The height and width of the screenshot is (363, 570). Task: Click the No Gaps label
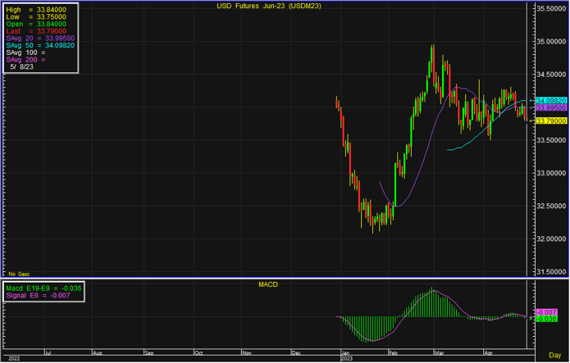pyautogui.click(x=18, y=272)
